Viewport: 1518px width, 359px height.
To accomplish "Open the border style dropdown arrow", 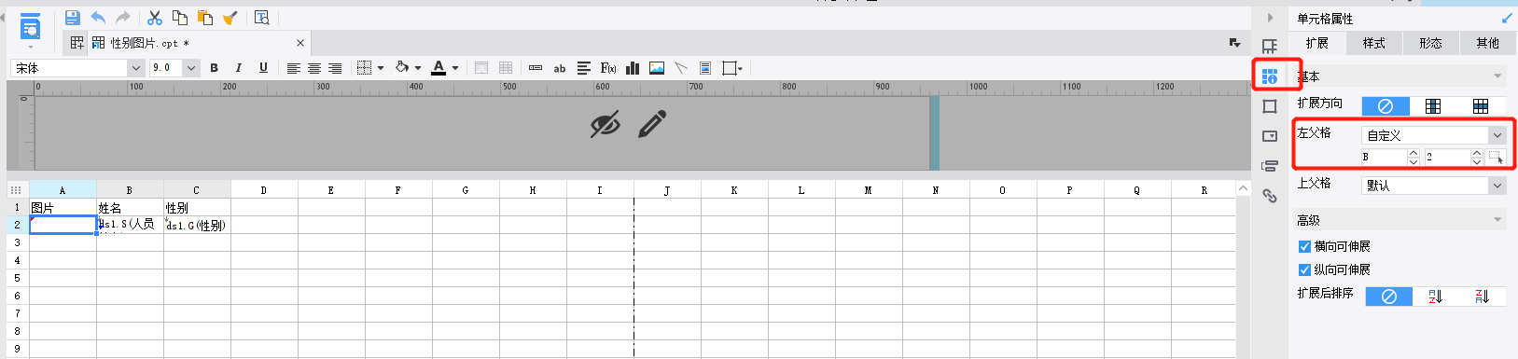I will [381, 68].
